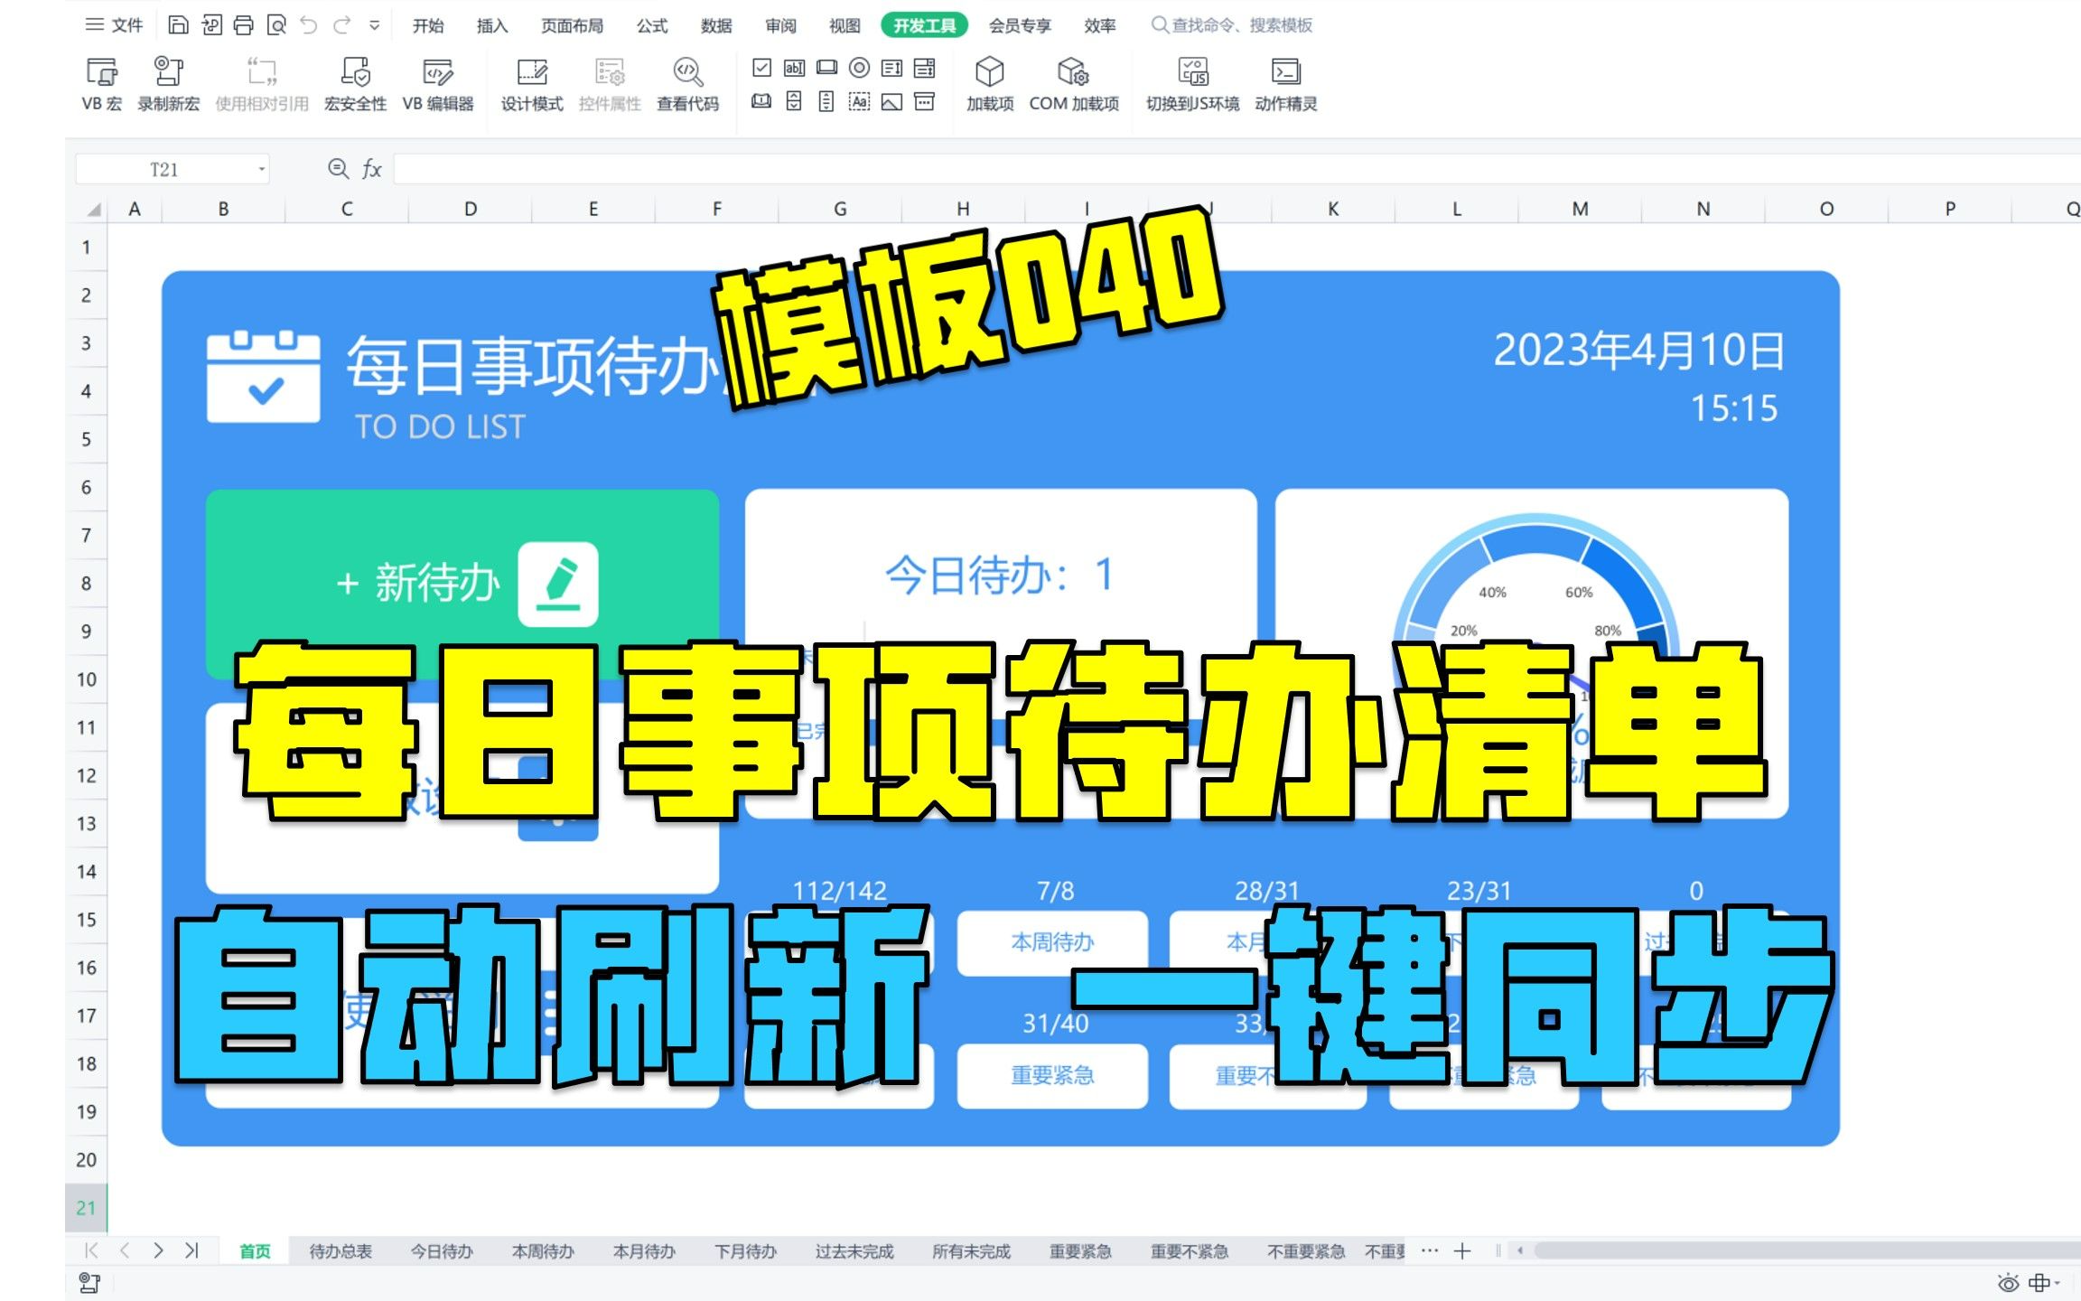This screenshot has height=1301, width=2081.
Task: Open 动作精灵 action wizard
Action: [1285, 84]
